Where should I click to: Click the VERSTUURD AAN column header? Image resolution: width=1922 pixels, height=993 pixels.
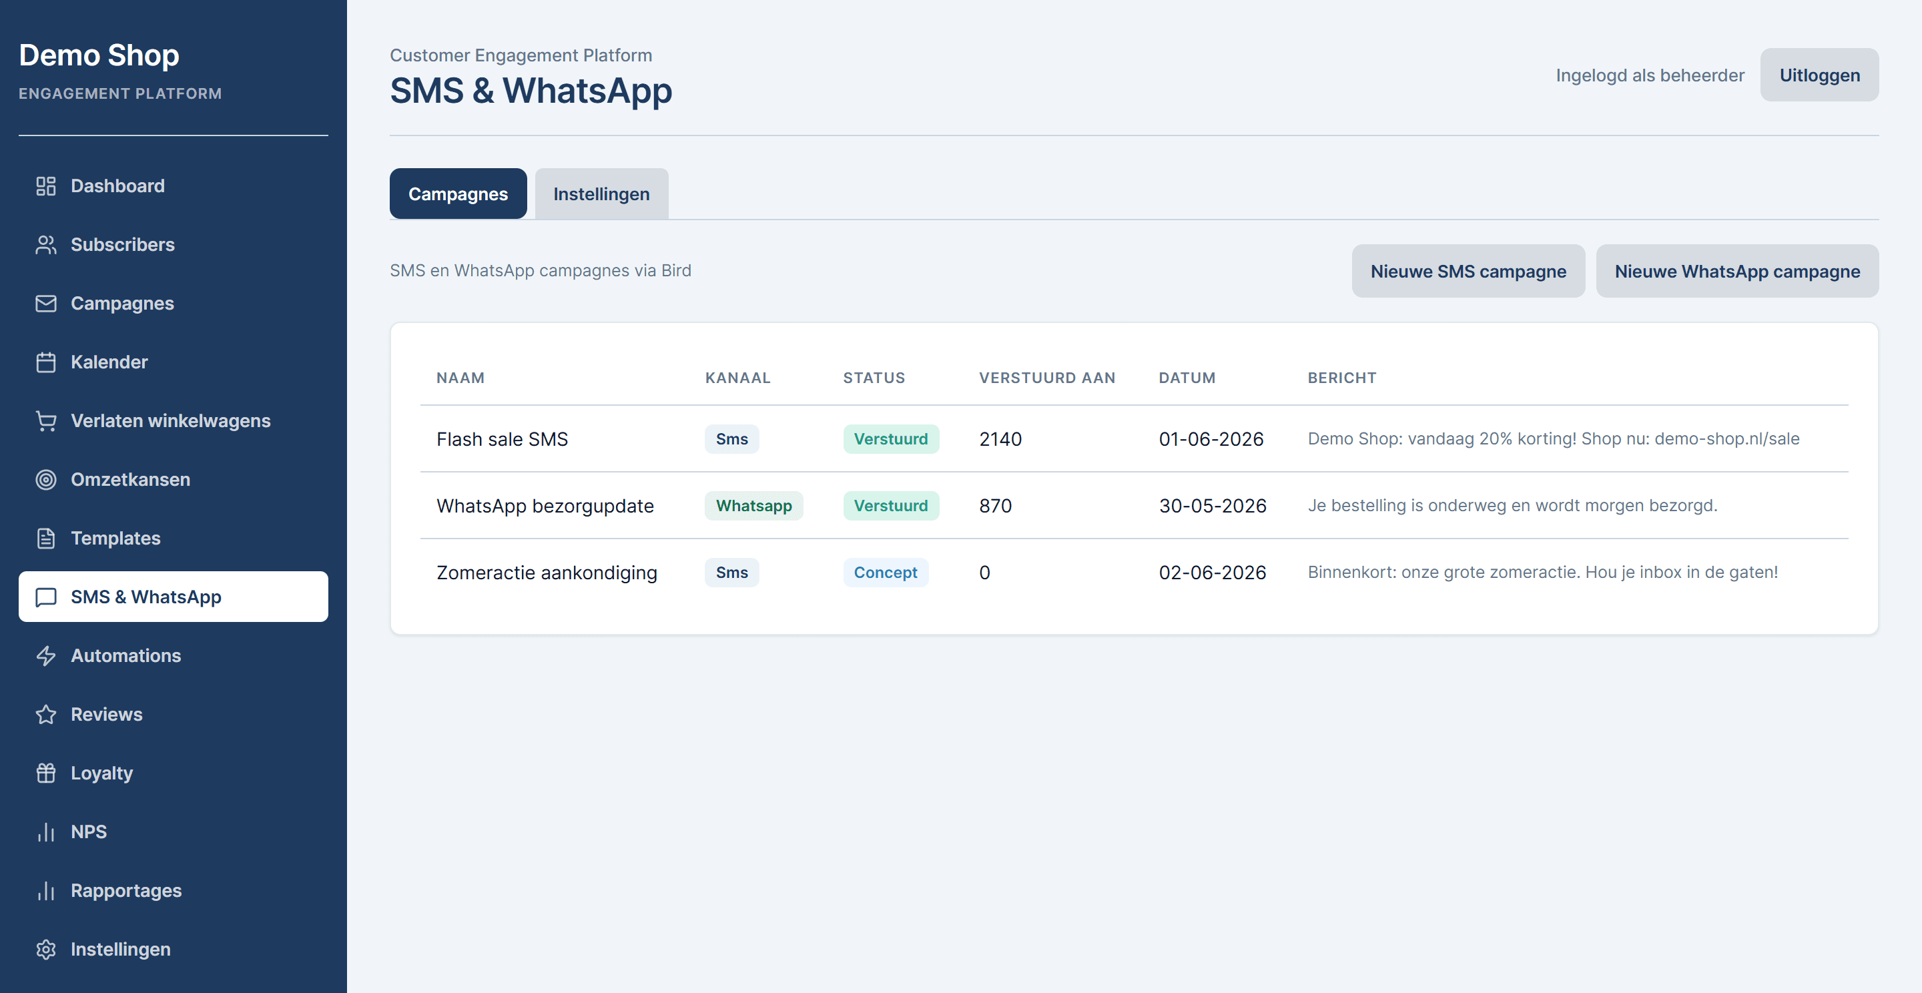pyautogui.click(x=1047, y=378)
